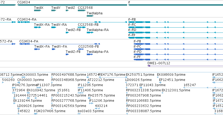Select EST IP11307.3prime
Viewport: 223px width, 115px height.
(49, 85)
